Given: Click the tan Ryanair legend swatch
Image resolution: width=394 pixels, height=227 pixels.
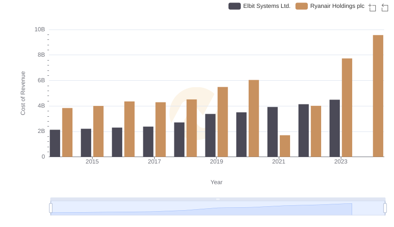Looking at the screenshot, I should click(301, 6).
